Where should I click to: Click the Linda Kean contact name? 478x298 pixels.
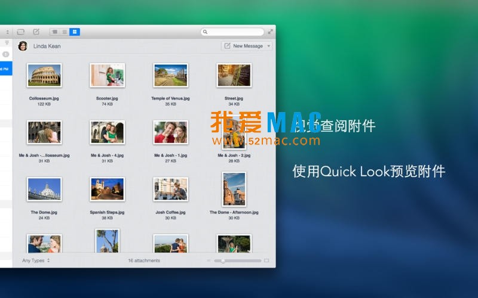click(x=47, y=46)
